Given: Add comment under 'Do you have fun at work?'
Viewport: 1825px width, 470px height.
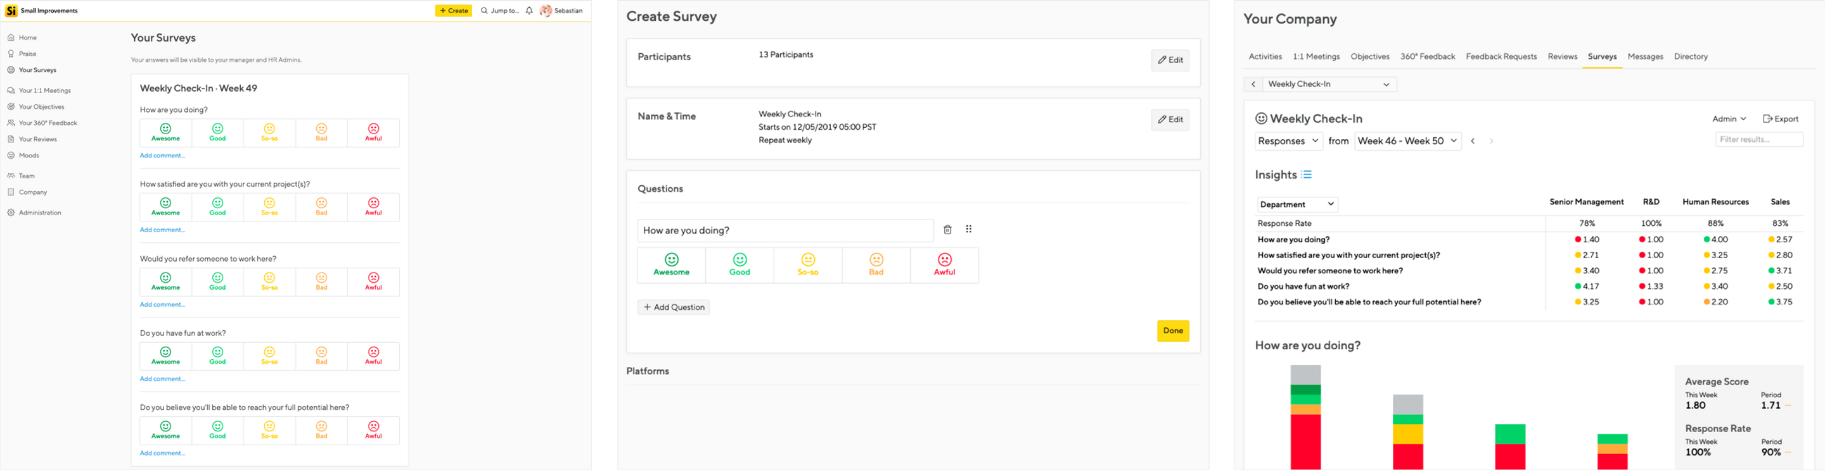Looking at the screenshot, I should click(x=162, y=379).
